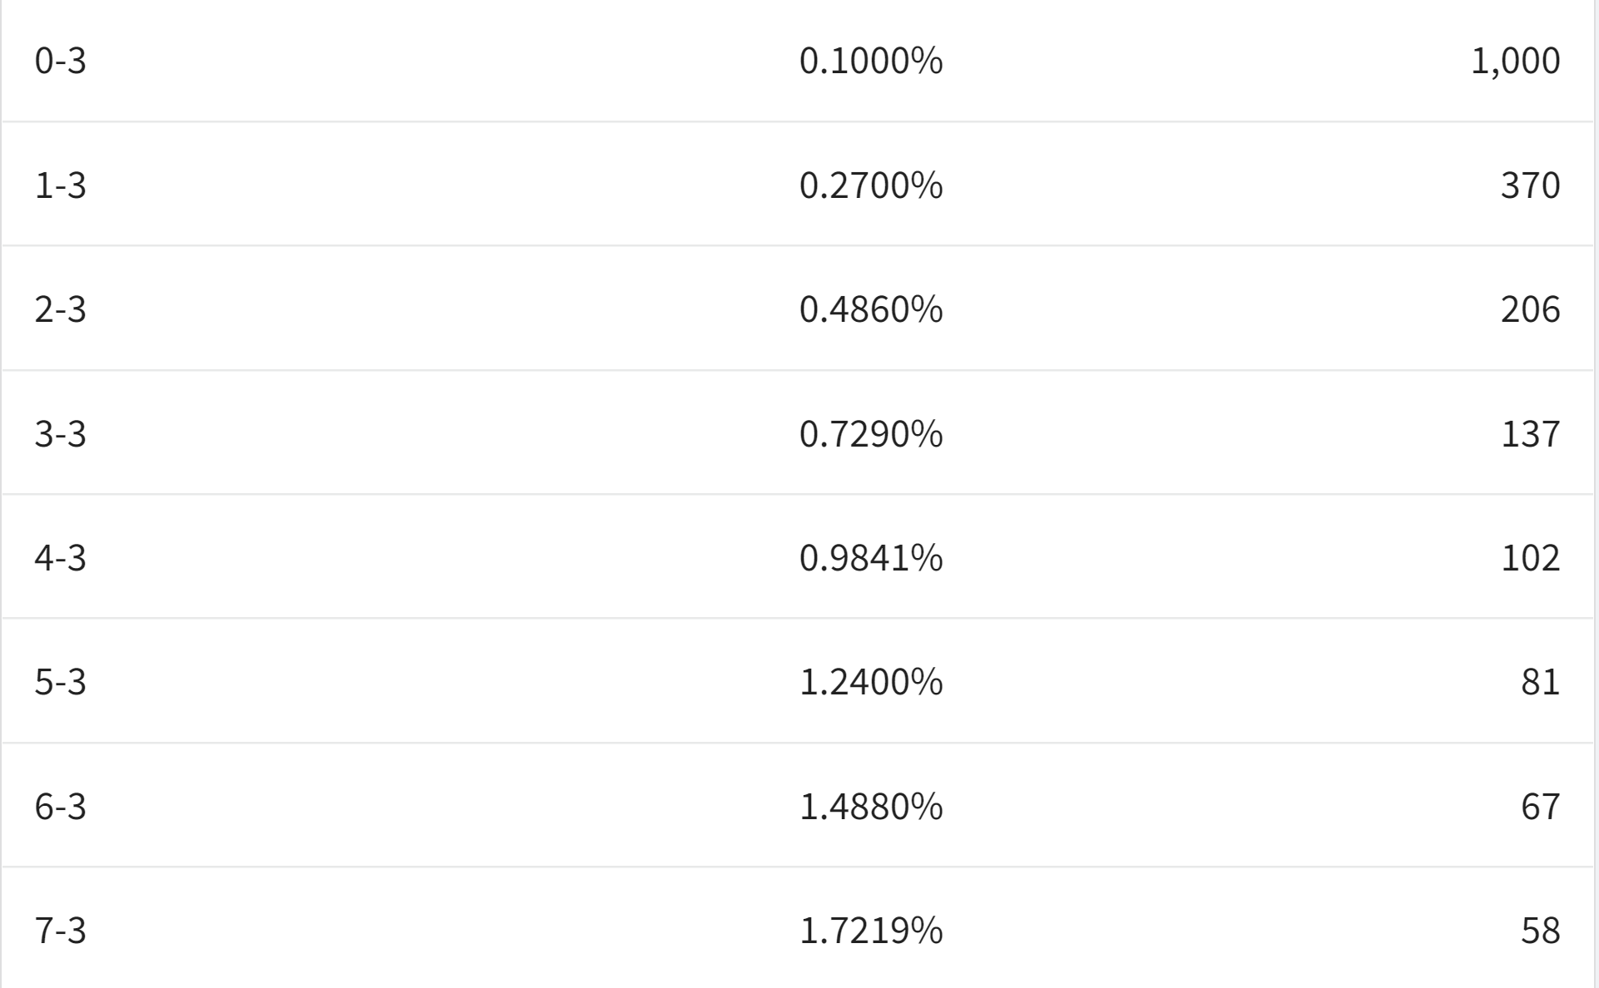Select the 4-3 row label

[60, 557]
